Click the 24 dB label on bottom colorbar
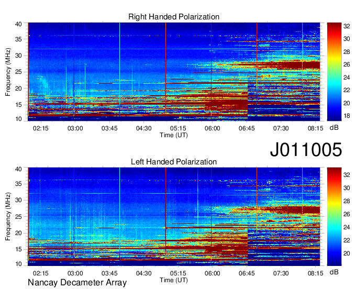Viewport: 356px width, 289px height. (347, 227)
